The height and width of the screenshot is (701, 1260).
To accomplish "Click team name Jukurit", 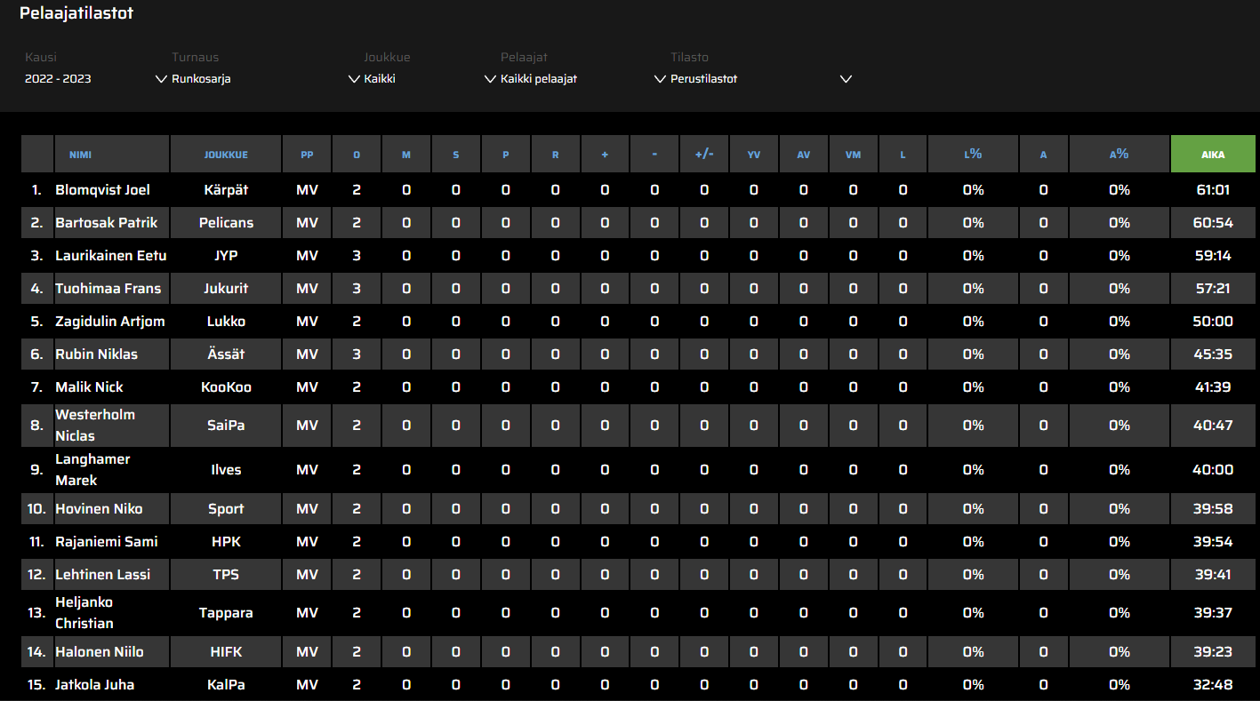I will (226, 289).
